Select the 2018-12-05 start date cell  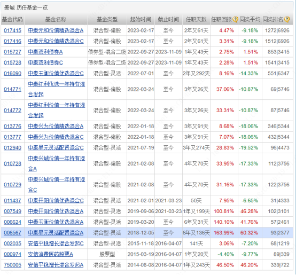coord(141,233)
